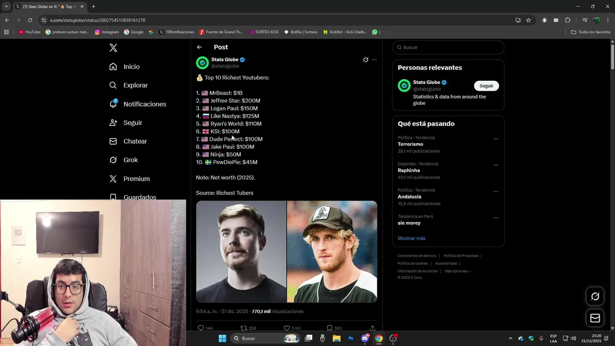Open the YouTube bookmark
Screen dimensions: 615x346
click(x=29, y=32)
